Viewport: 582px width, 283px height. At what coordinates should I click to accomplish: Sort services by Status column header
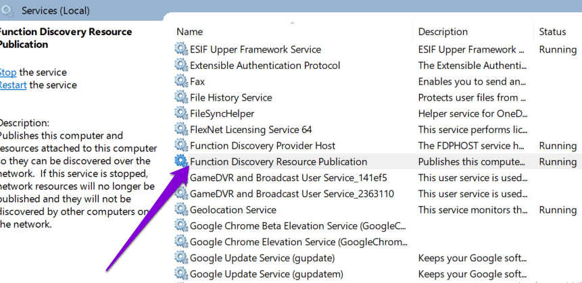tap(552, 32)
